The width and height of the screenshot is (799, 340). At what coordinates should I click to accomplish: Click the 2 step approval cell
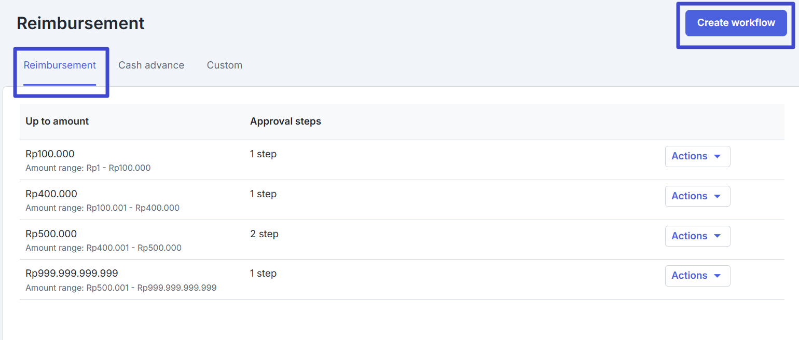pos(264,234)
